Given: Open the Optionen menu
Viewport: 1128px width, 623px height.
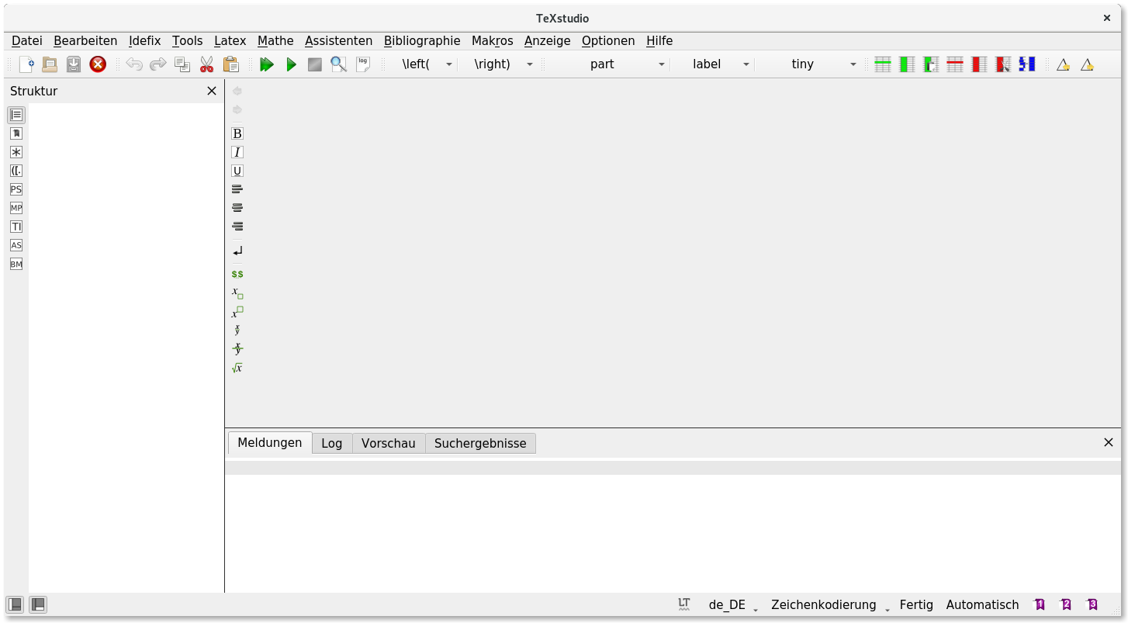Looking at the screenshot, I should pyautogui.click(x=608, y=41).
